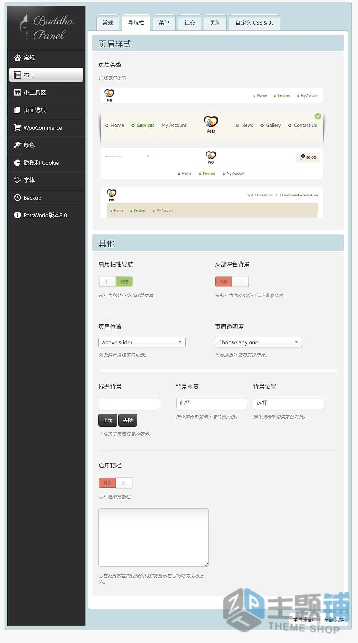
Task: Open the 颜色 sidebar section
Action: (46, 145)
